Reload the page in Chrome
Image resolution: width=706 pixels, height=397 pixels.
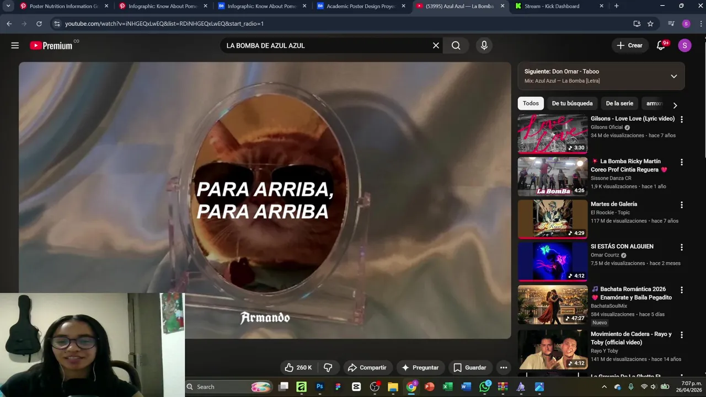(x=39, y=24)
